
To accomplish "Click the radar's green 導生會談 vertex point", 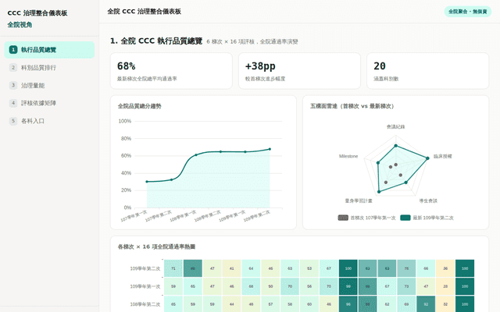I will click(x=406, y=183).
